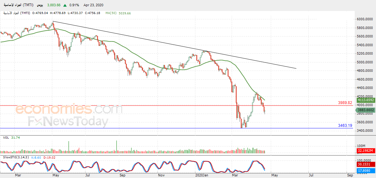Click the 5800.0000 price axis label
This screenshot has height=178, width=376.
(365, 28)
